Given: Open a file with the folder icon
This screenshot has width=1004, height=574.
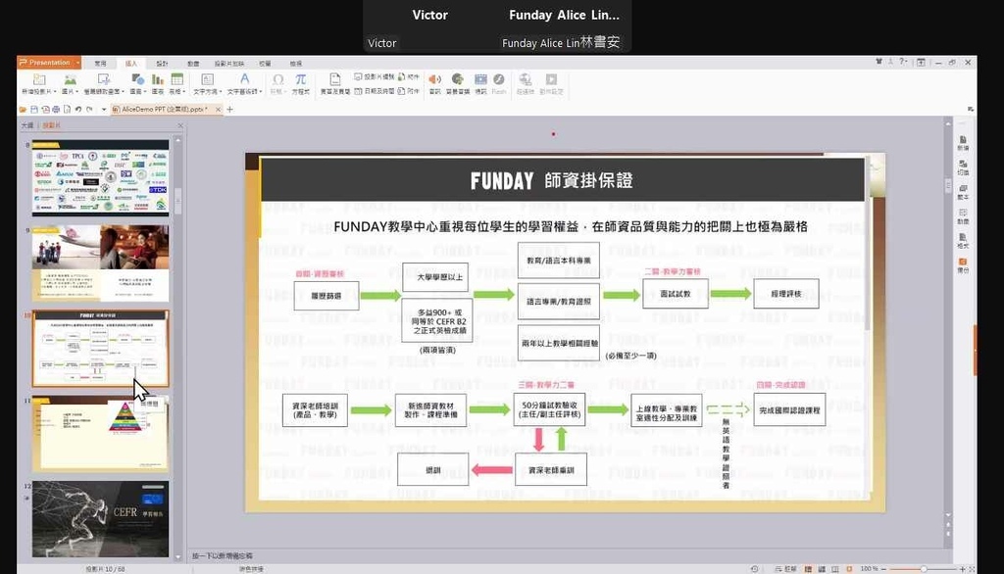Looking at the screenshot, I should [24, 110].
